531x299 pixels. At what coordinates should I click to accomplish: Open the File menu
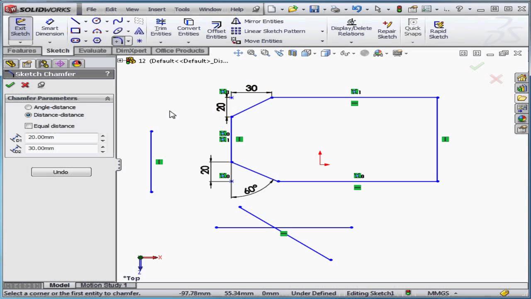coord(91,9)
